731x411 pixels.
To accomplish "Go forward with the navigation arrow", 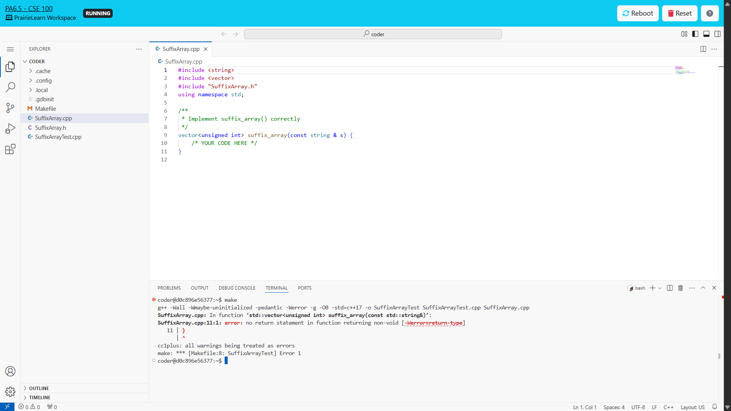I will pyautogui.click(x=235, y=34).
